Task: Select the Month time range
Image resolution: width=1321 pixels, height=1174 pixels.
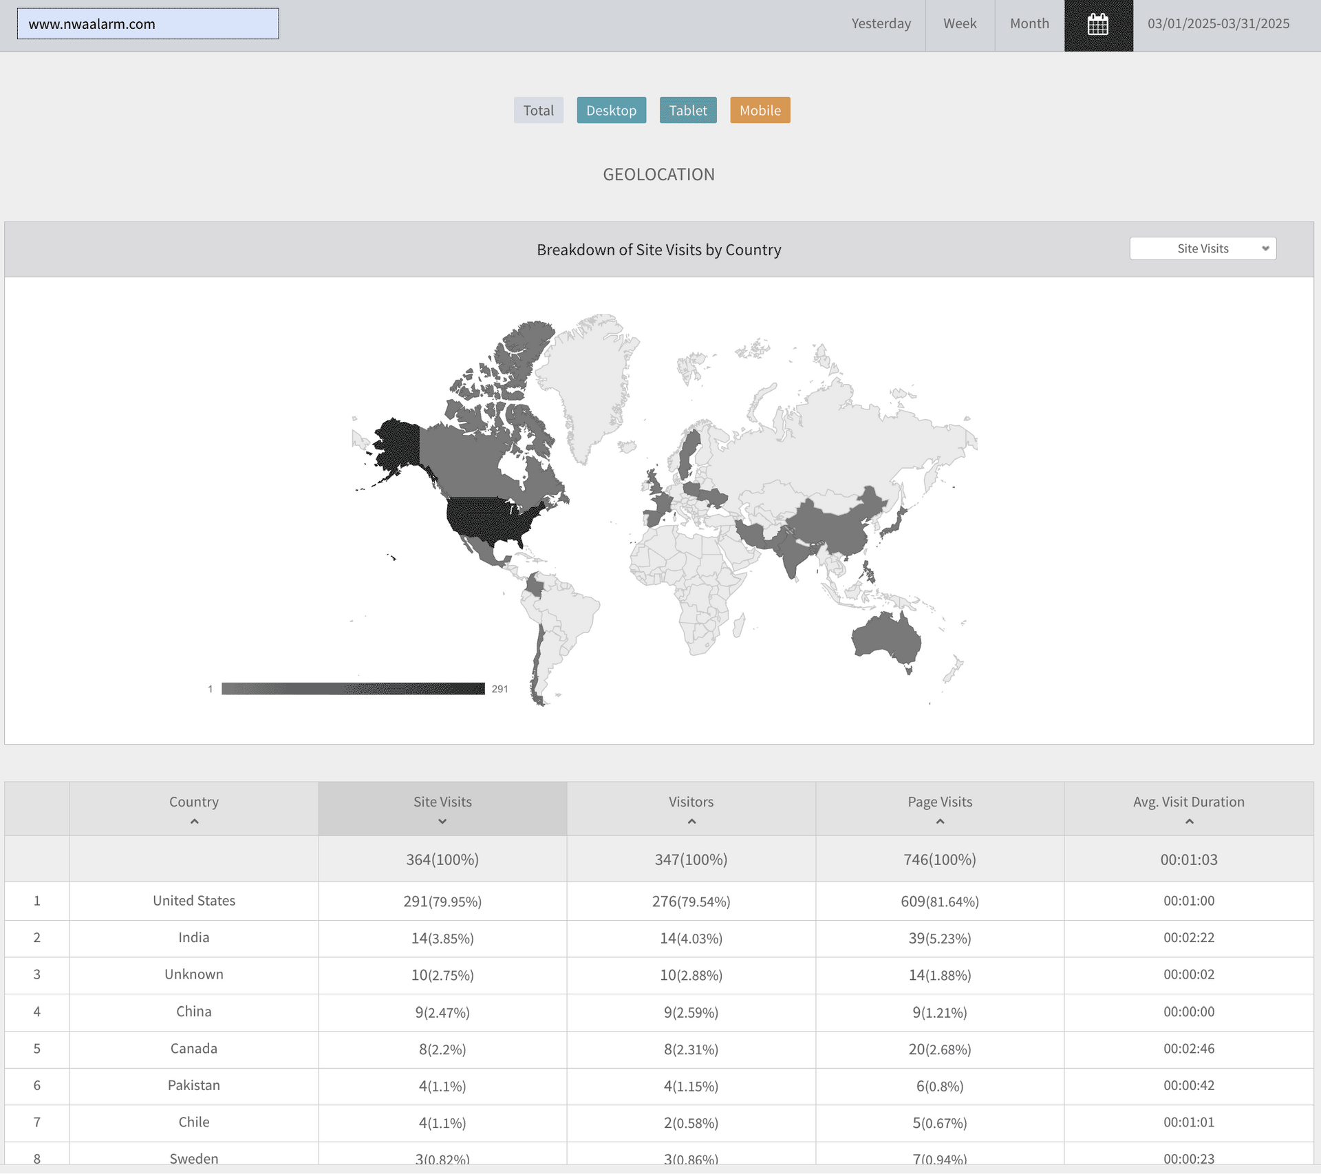Action: click(x=1029, y=24)
